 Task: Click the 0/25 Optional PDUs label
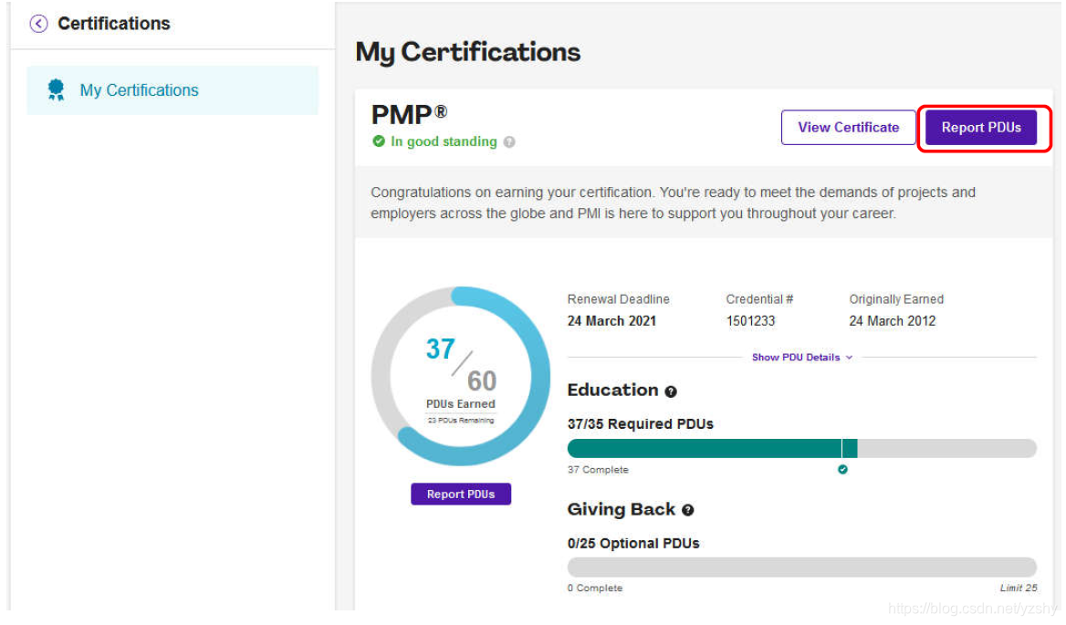(633, 544)
